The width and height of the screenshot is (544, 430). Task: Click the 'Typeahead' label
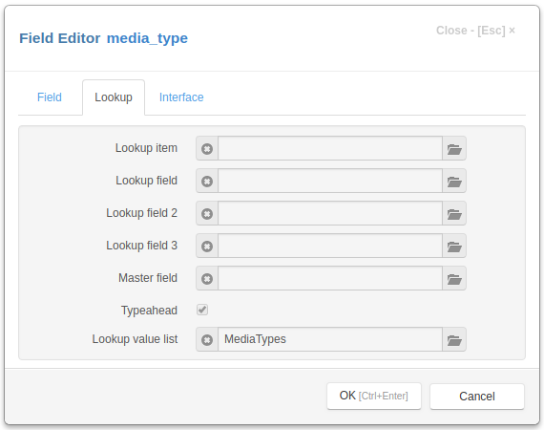tap(149, 311)
